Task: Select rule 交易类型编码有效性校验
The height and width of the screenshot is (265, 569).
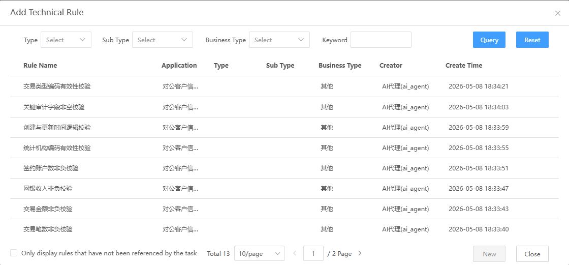Action: 57,86
